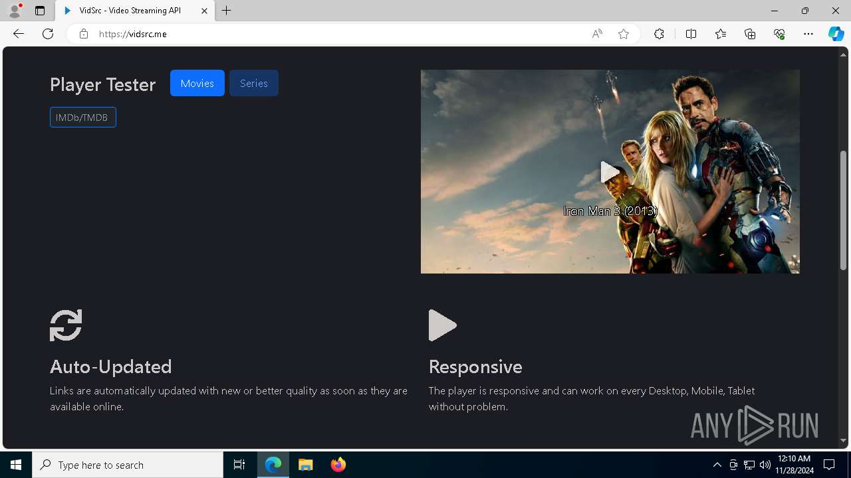Launch Firefox from taskbar
851x478 pixels.
click(338, 465)
